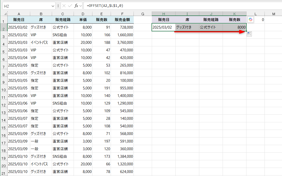Click the Select All corner triangle
This screenshot has width=282, height=176.
pos(5,14)
